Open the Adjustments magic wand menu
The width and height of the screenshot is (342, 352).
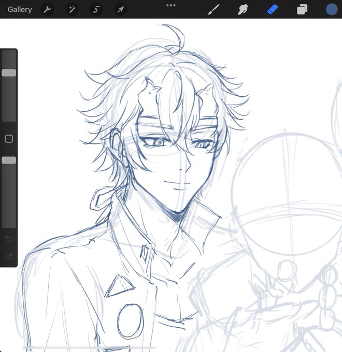(x=72, y=9)
